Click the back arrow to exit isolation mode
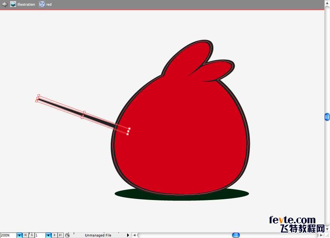 5,5
